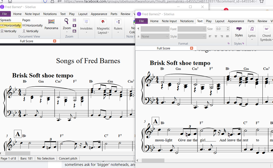Open the Rulers dropdown

point(118,32)
